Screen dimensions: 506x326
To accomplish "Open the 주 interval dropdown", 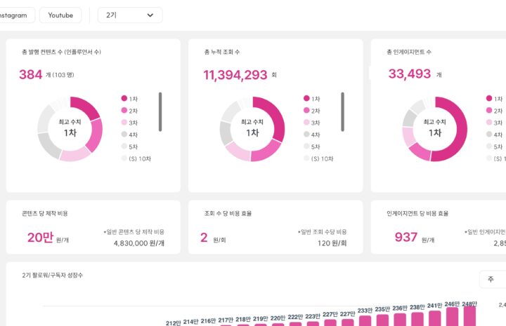I will tap(493, 279).
